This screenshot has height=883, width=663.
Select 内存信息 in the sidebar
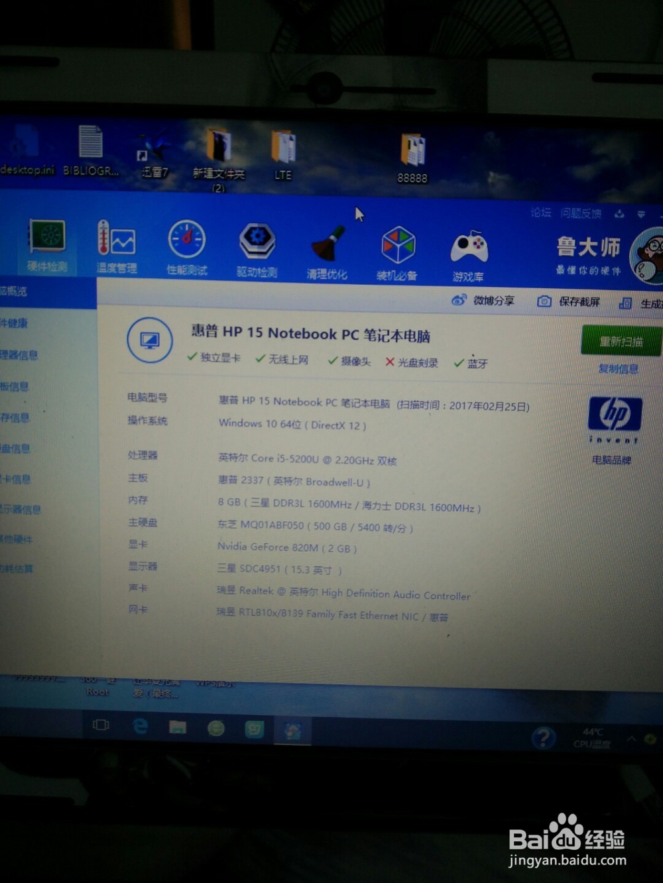point(15,417)
